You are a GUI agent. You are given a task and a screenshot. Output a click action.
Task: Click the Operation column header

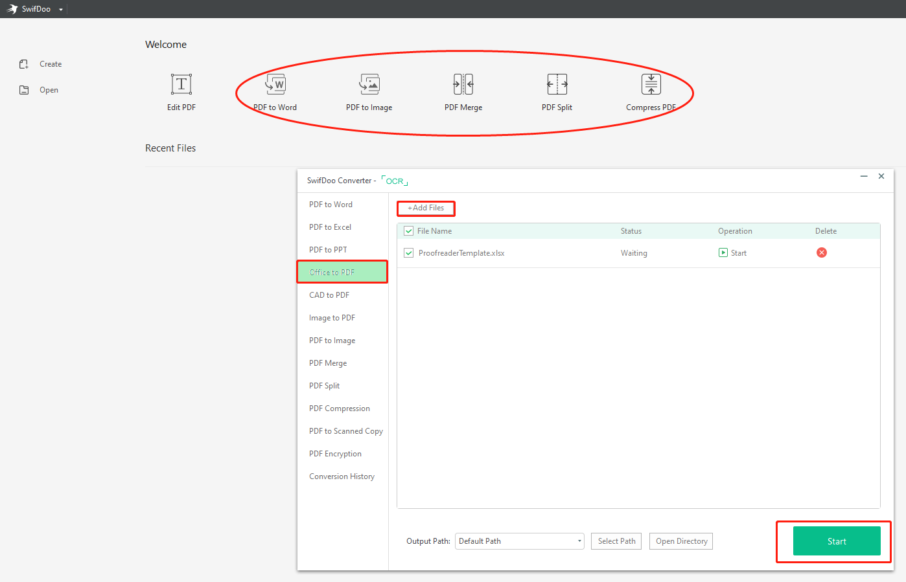[735, 231]
